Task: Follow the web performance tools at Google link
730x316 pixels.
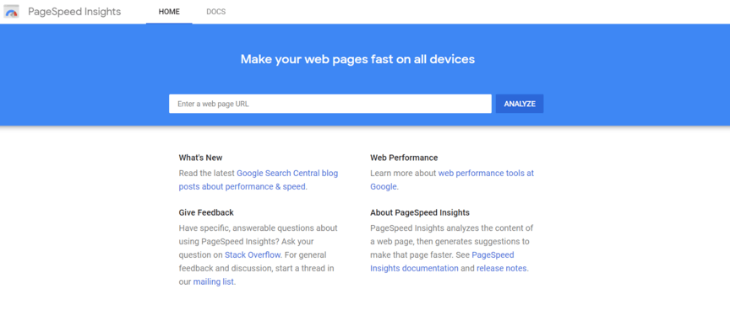Action: (x=452, y=180)
